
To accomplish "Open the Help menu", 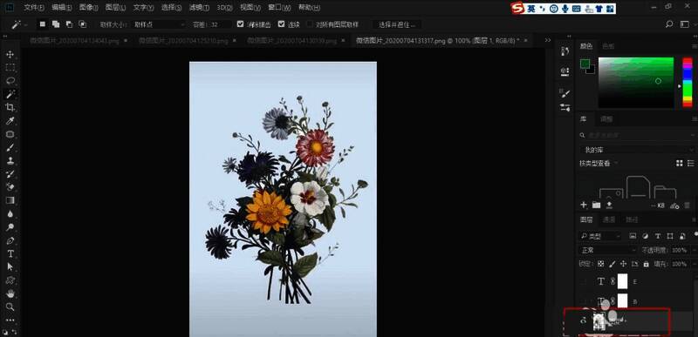I will (310, 8).
